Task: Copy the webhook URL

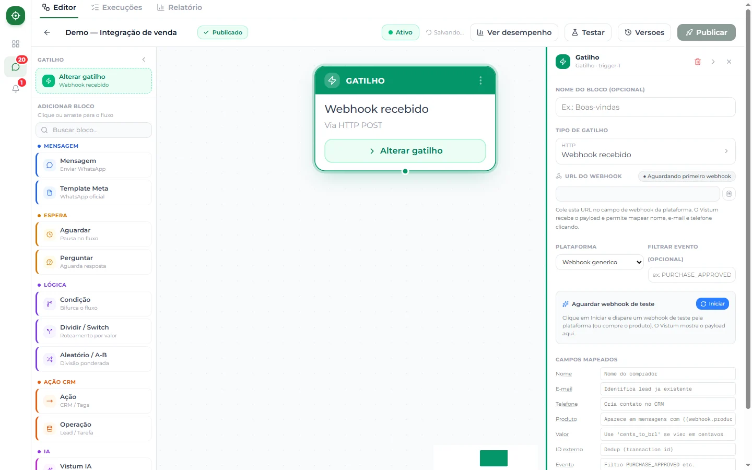Action: pos(729,194)
